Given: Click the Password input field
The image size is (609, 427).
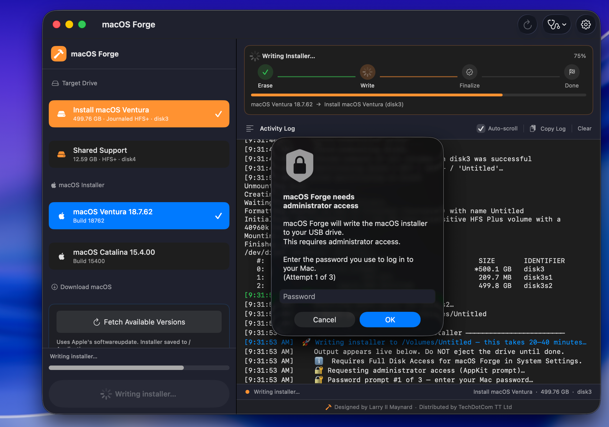Looking at the screenshot, I should pos(357,296).
